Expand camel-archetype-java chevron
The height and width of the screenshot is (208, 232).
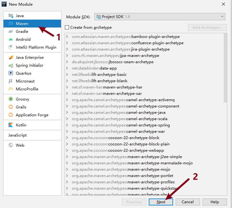point(67,113)
